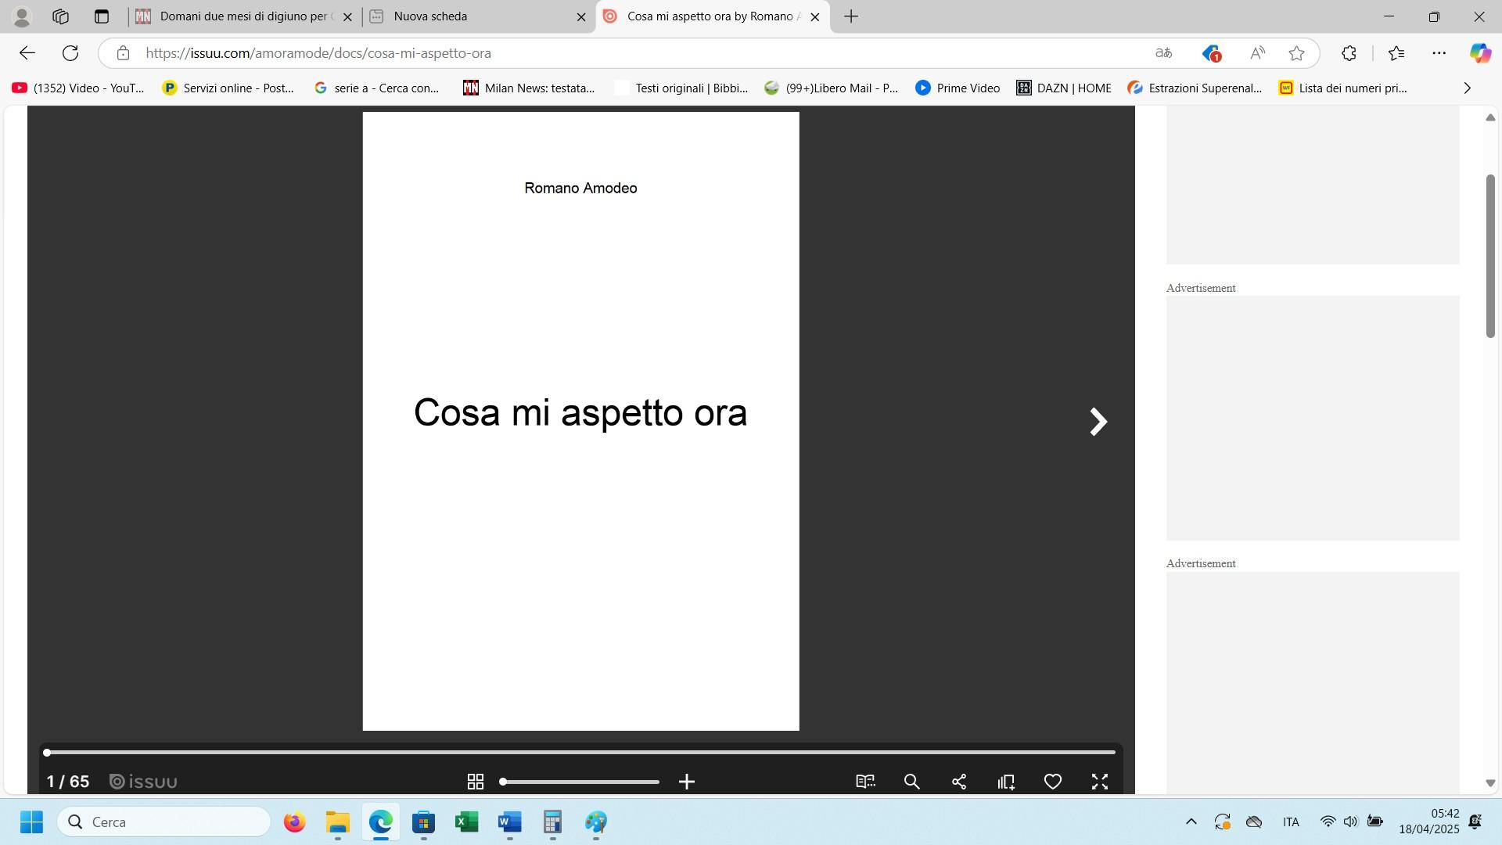Click the page progress bar timeline
The width and height of the screenshot is (1502, 845).
[580, 752]
